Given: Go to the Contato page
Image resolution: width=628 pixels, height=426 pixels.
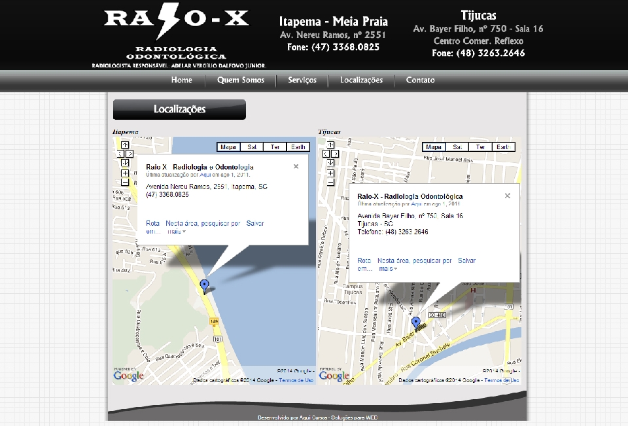Looking at the screenshot, I should coord(420,80).
